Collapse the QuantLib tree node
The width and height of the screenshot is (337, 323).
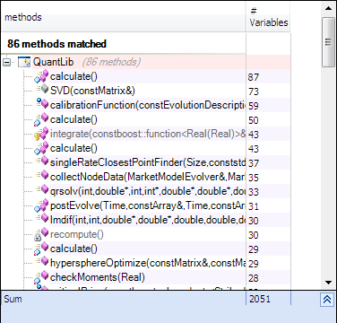coord(6,62)
